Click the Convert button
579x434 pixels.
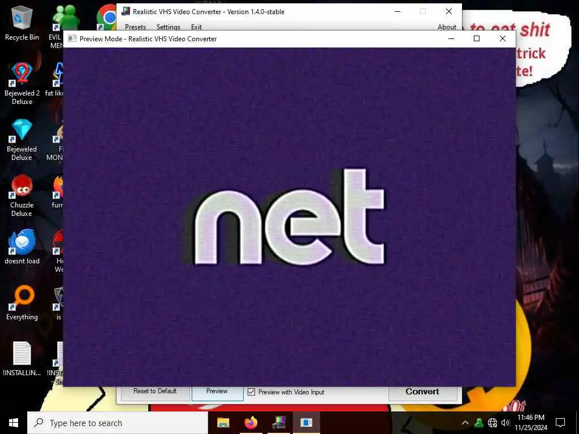tap(422, 392)
